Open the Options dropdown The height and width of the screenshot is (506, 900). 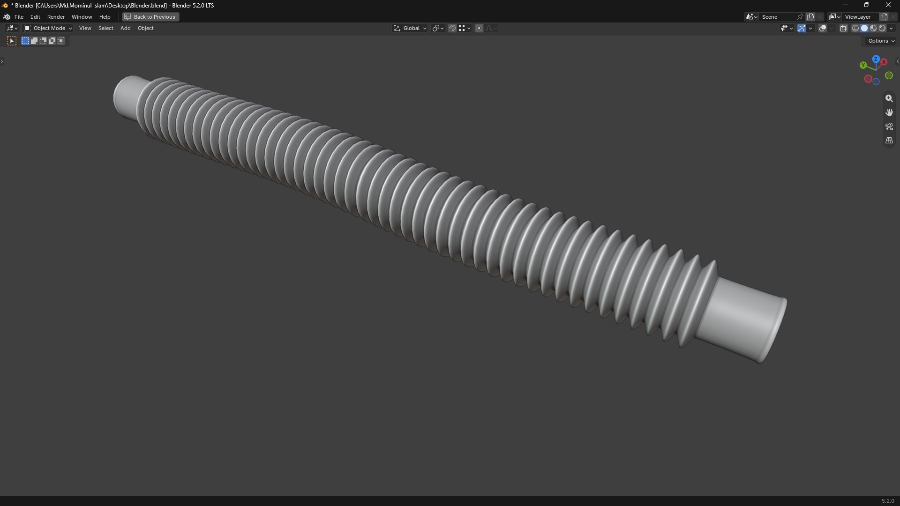(x=881, y=41)
